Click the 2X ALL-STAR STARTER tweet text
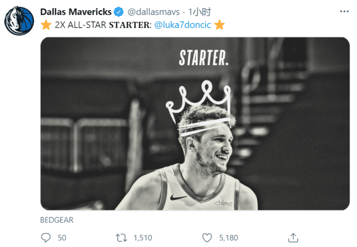357x247 pixels. click(x=102, y=24)
